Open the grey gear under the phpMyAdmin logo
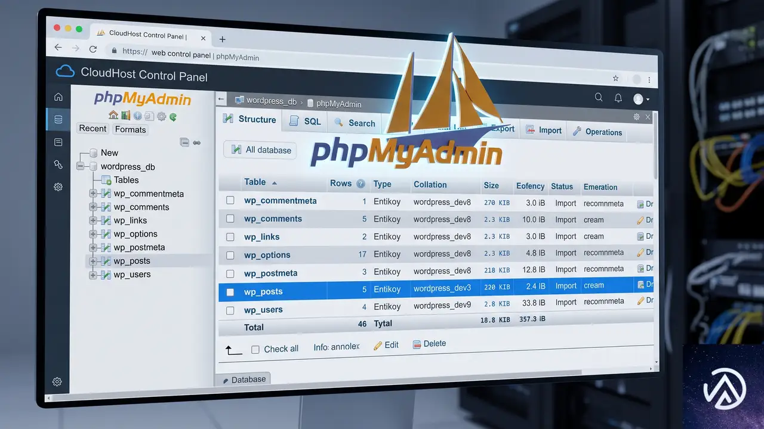Screen dimensions: 764x429 click(161, 117)
